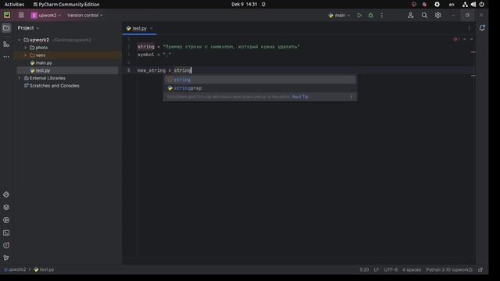This screenshot has width=500, height=281.
Task: Open editor tab options menu
Action: (469, 28)
